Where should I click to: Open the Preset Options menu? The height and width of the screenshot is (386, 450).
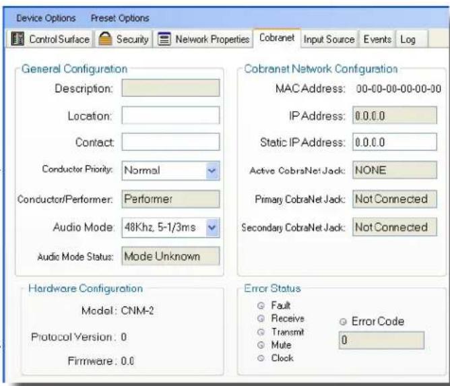[120, 18]
